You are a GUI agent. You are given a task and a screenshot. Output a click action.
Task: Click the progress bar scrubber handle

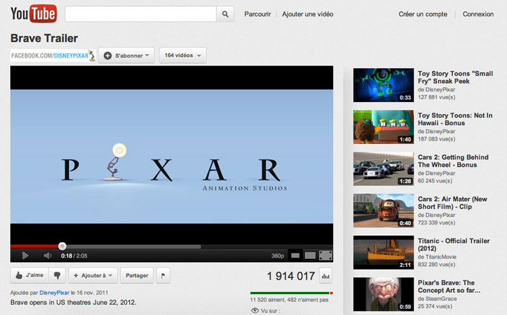tap(62, 247)
